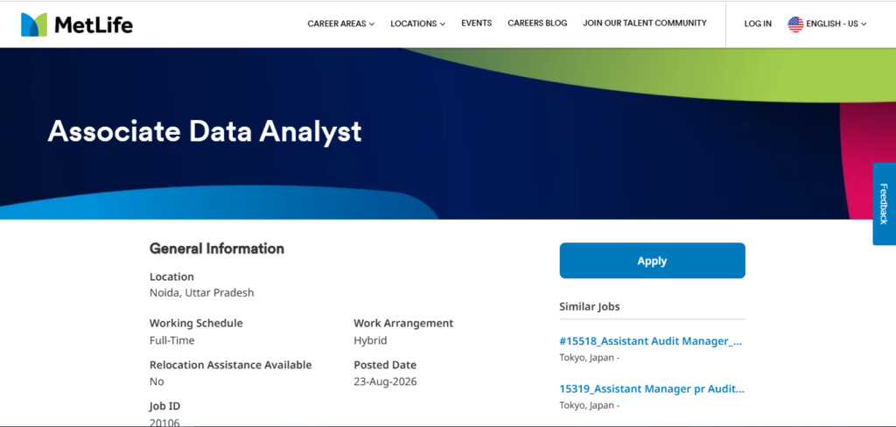This screenshot has width=896, height=427.
Task: Select Join Our Talent Community
Action: point(645,24)
